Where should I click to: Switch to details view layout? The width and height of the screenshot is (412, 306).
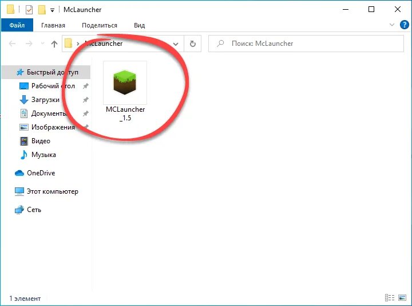[x=390, y=297]
